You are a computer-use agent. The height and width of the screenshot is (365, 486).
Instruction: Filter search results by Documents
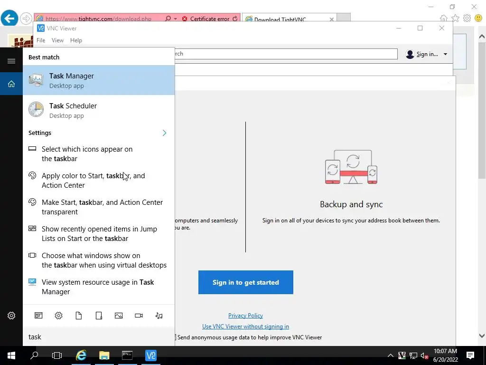pos(79,316)
